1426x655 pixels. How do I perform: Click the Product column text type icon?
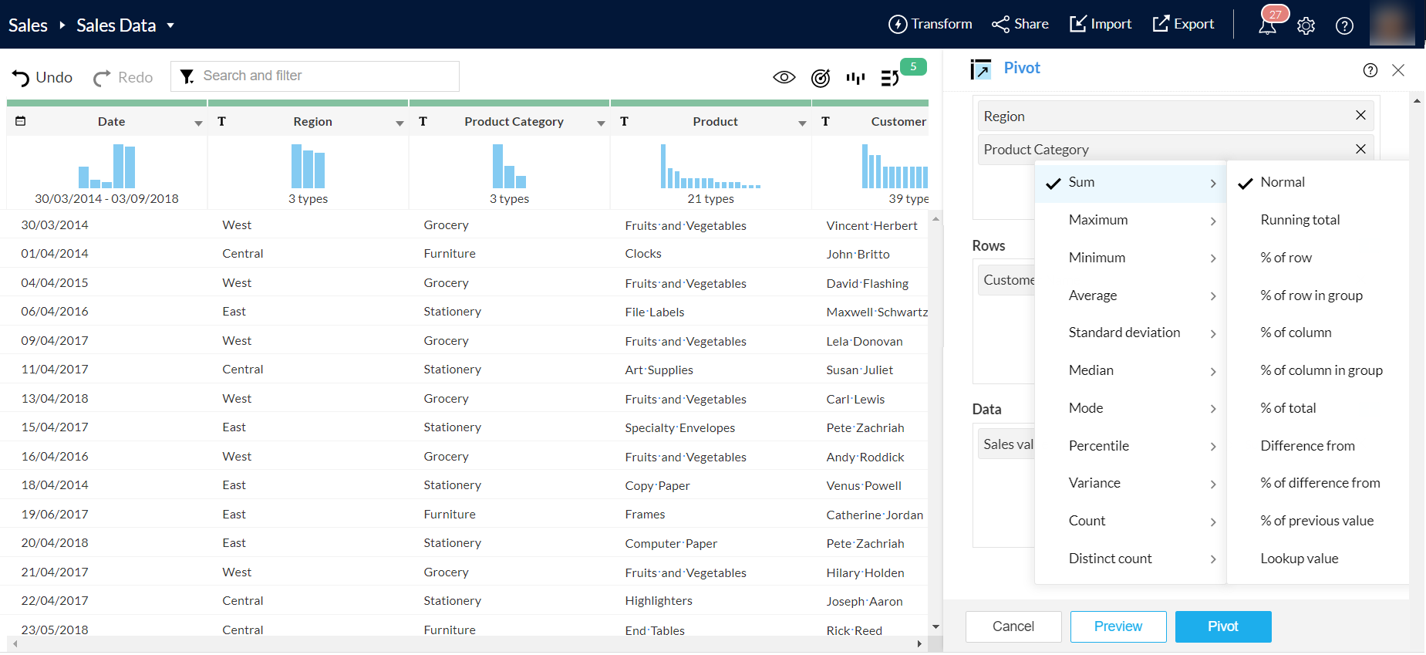[x=624, y=121]
